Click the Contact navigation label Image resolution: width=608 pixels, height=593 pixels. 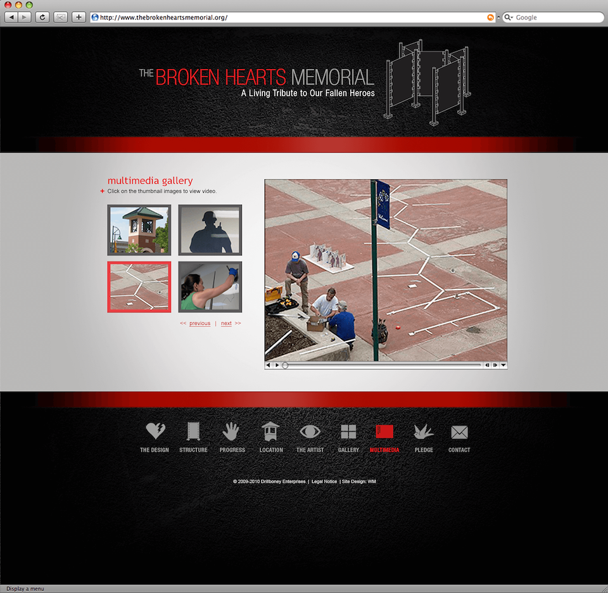[459, 450]
